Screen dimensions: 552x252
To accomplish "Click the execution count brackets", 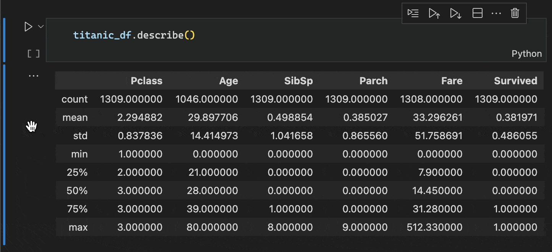I will tap(33, 53).
